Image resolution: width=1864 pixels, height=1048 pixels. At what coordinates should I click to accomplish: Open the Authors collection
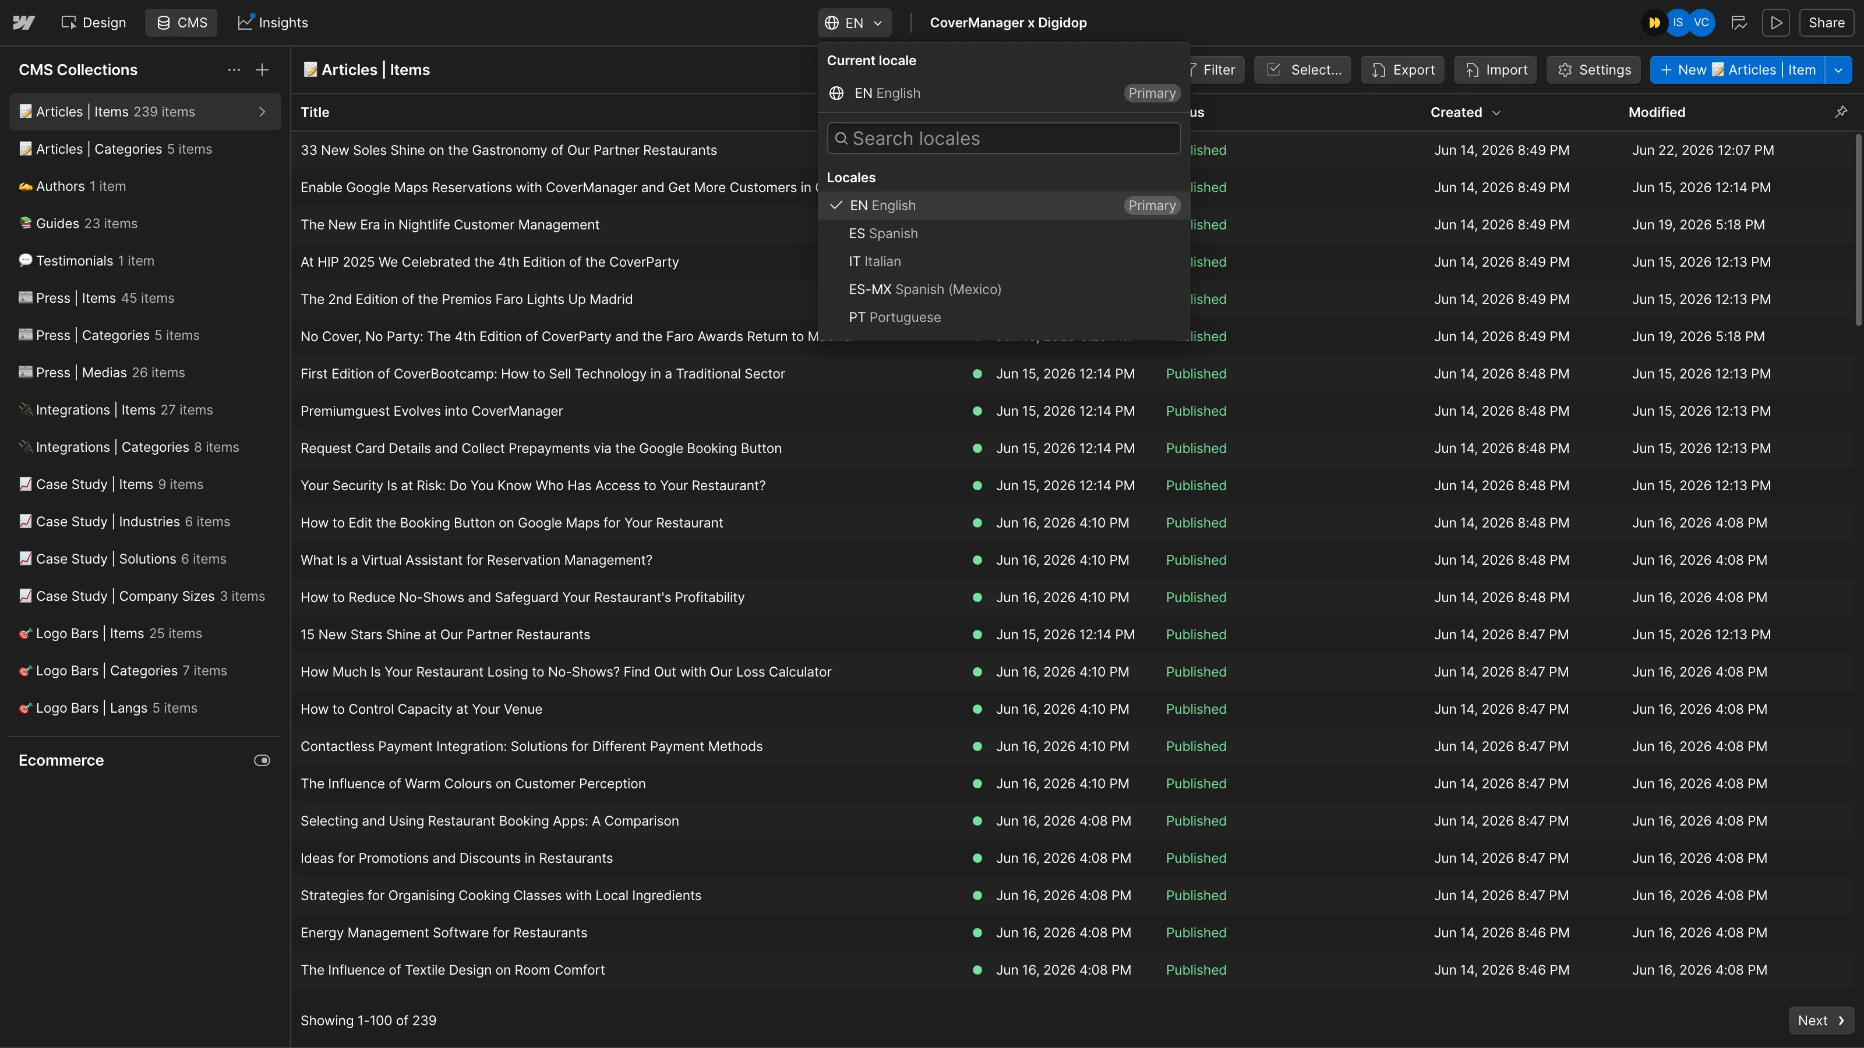click(x=144, y=186)
